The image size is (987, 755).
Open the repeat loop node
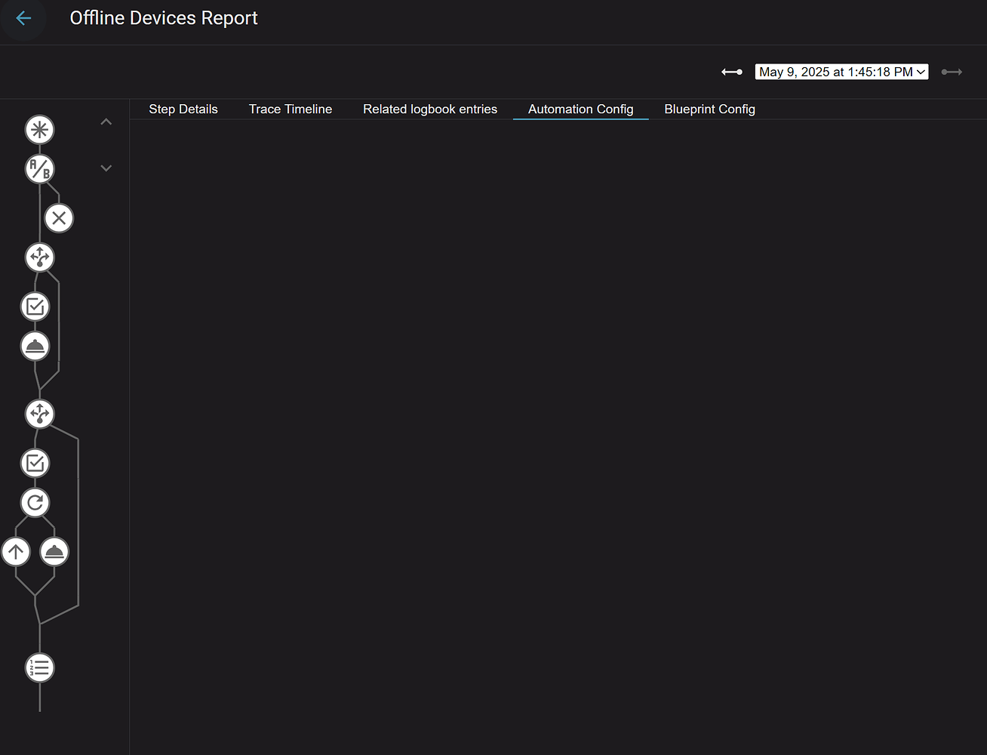pos(35,502)
